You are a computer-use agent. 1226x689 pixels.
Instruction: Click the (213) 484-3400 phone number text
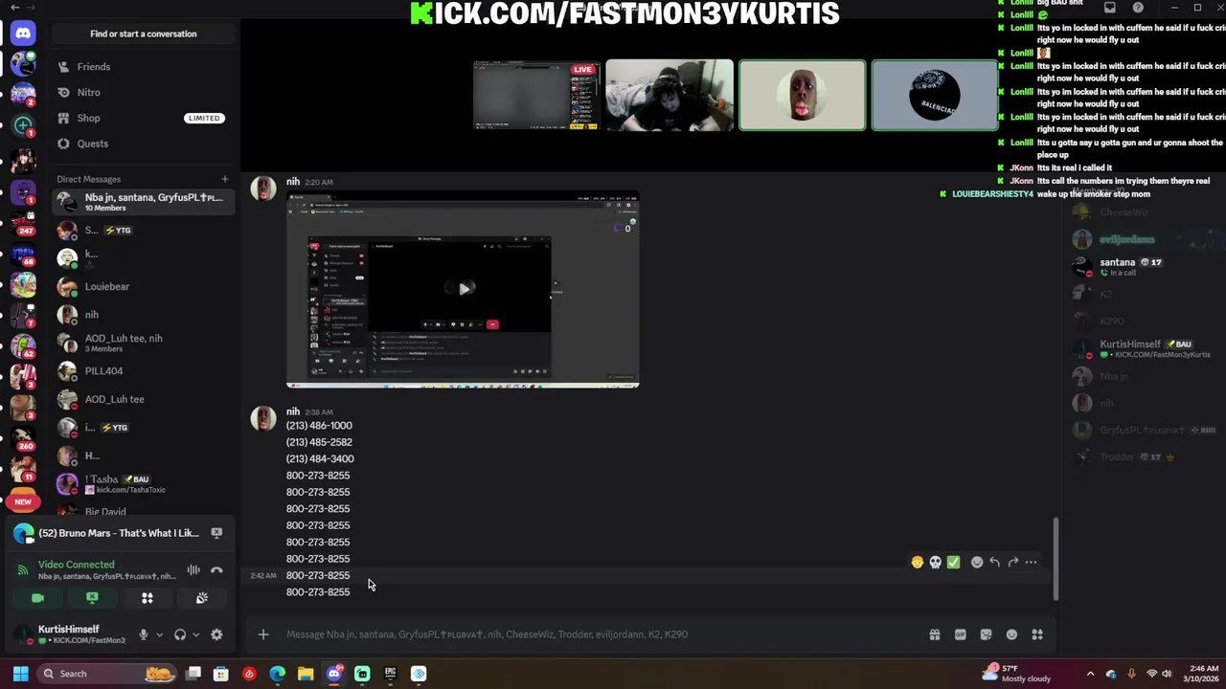pyautogui.click(x=319, y=459)
